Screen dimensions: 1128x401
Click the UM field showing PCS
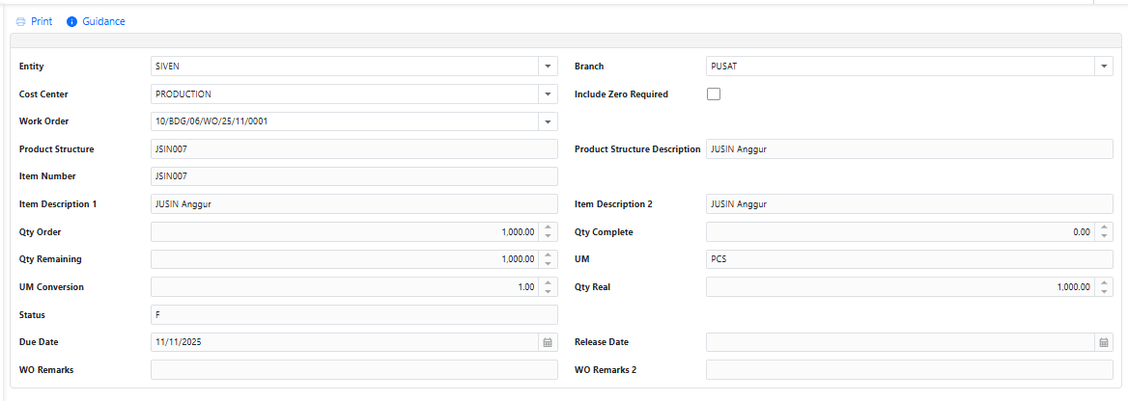coord(910,259)
